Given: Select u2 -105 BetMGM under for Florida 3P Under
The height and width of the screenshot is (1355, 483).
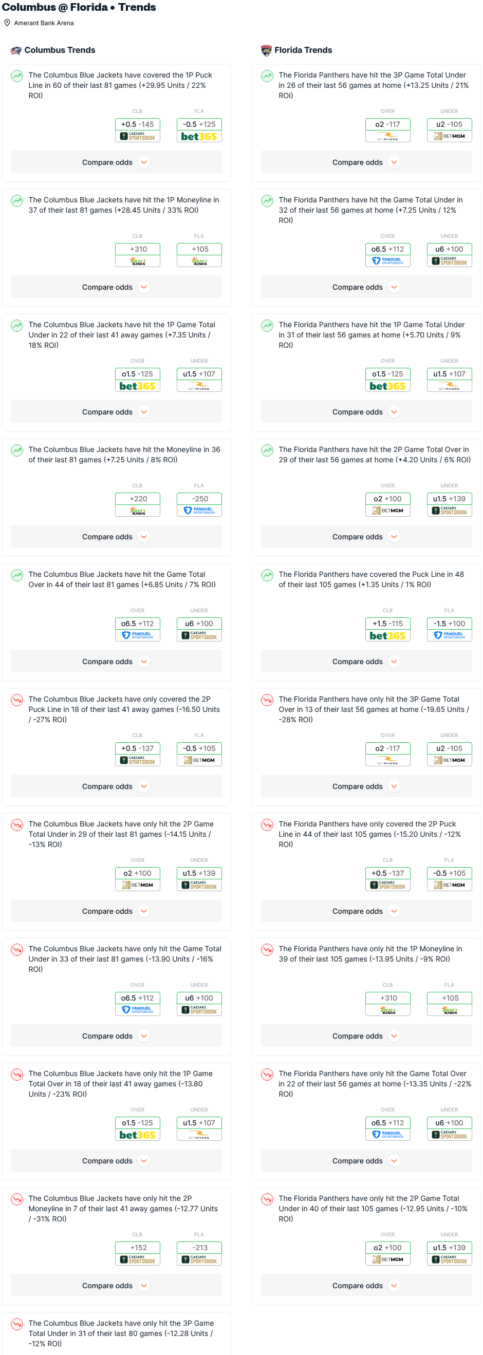Looking at the screenshot, I should point(449,130).
